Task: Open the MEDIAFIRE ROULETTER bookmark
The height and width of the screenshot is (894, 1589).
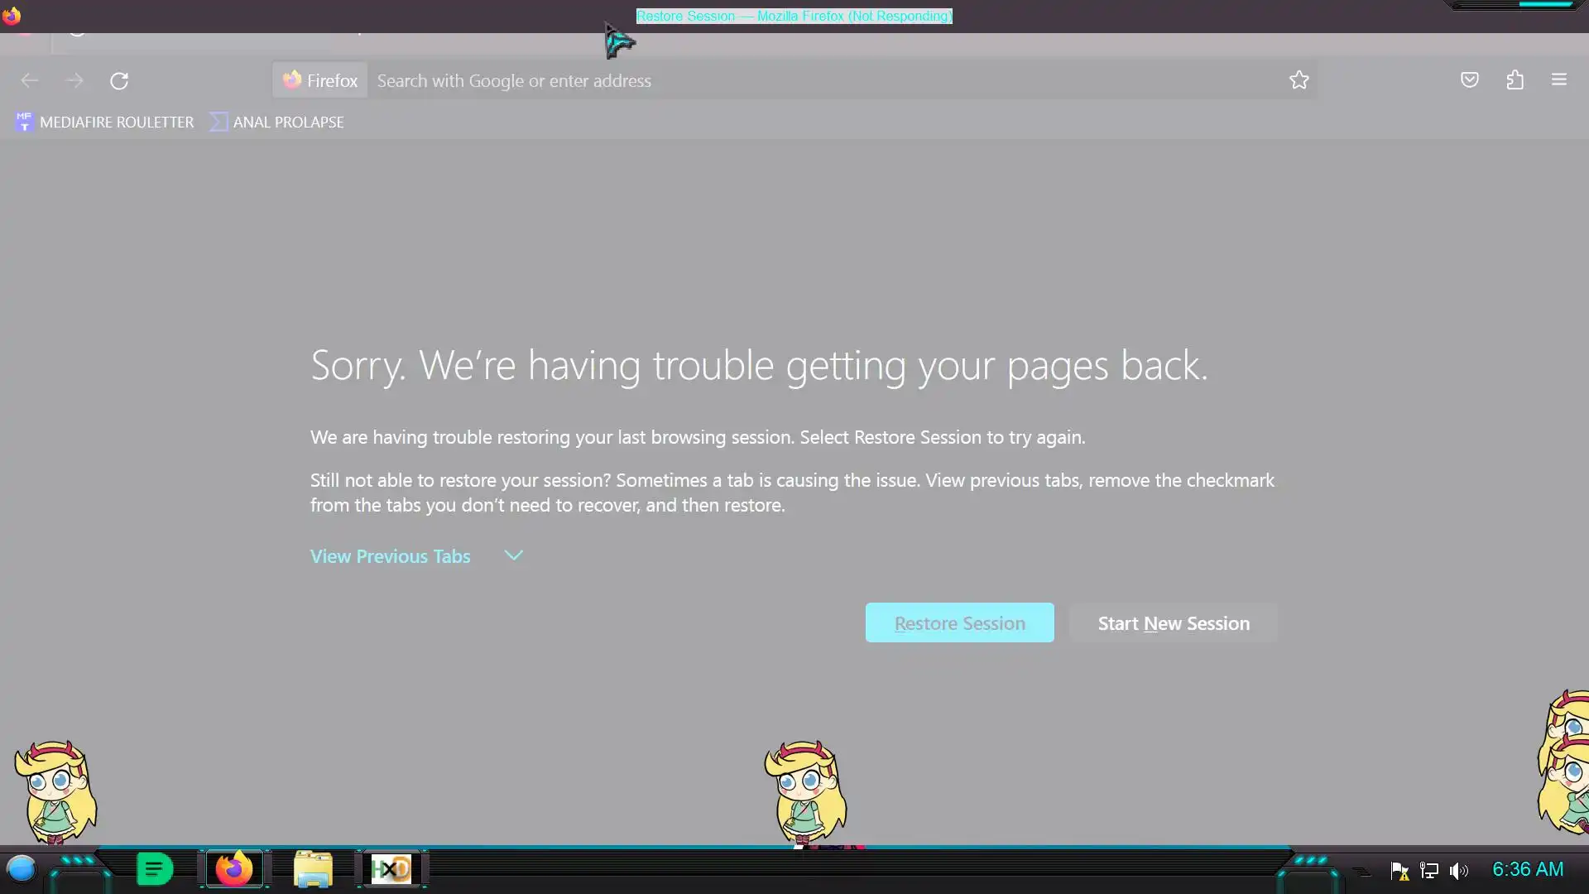Action: tap(104, 122)
